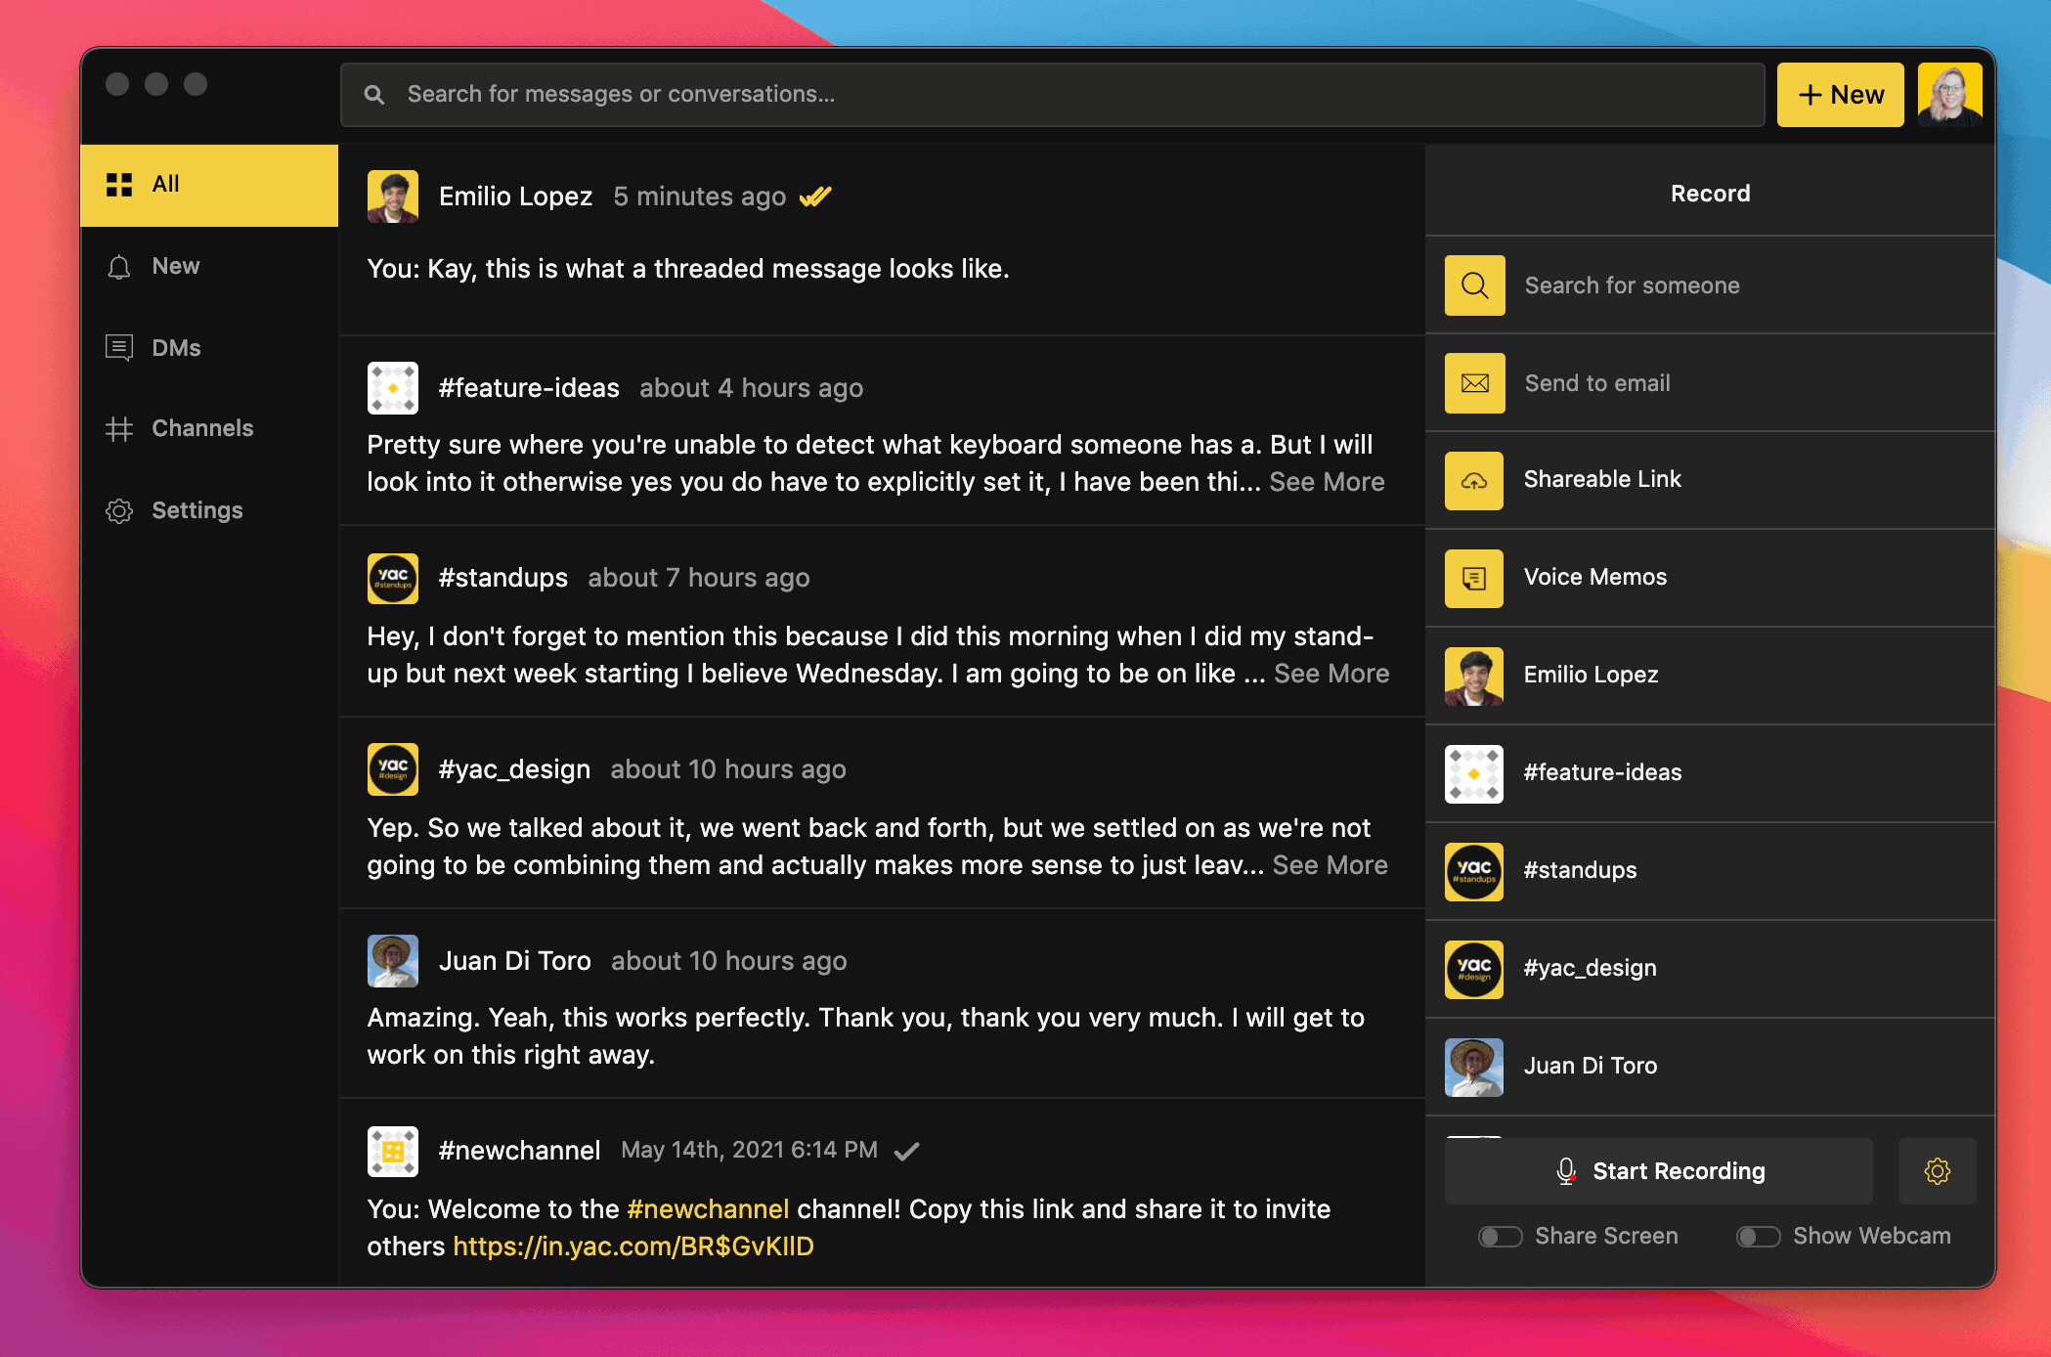Click the Start Recording button
Viewport: 2051px width, 1357px height.
pos(1659,1171)
